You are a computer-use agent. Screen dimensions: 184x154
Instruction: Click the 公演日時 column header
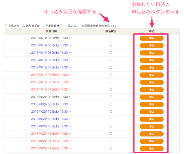click(x=51, y=31)
